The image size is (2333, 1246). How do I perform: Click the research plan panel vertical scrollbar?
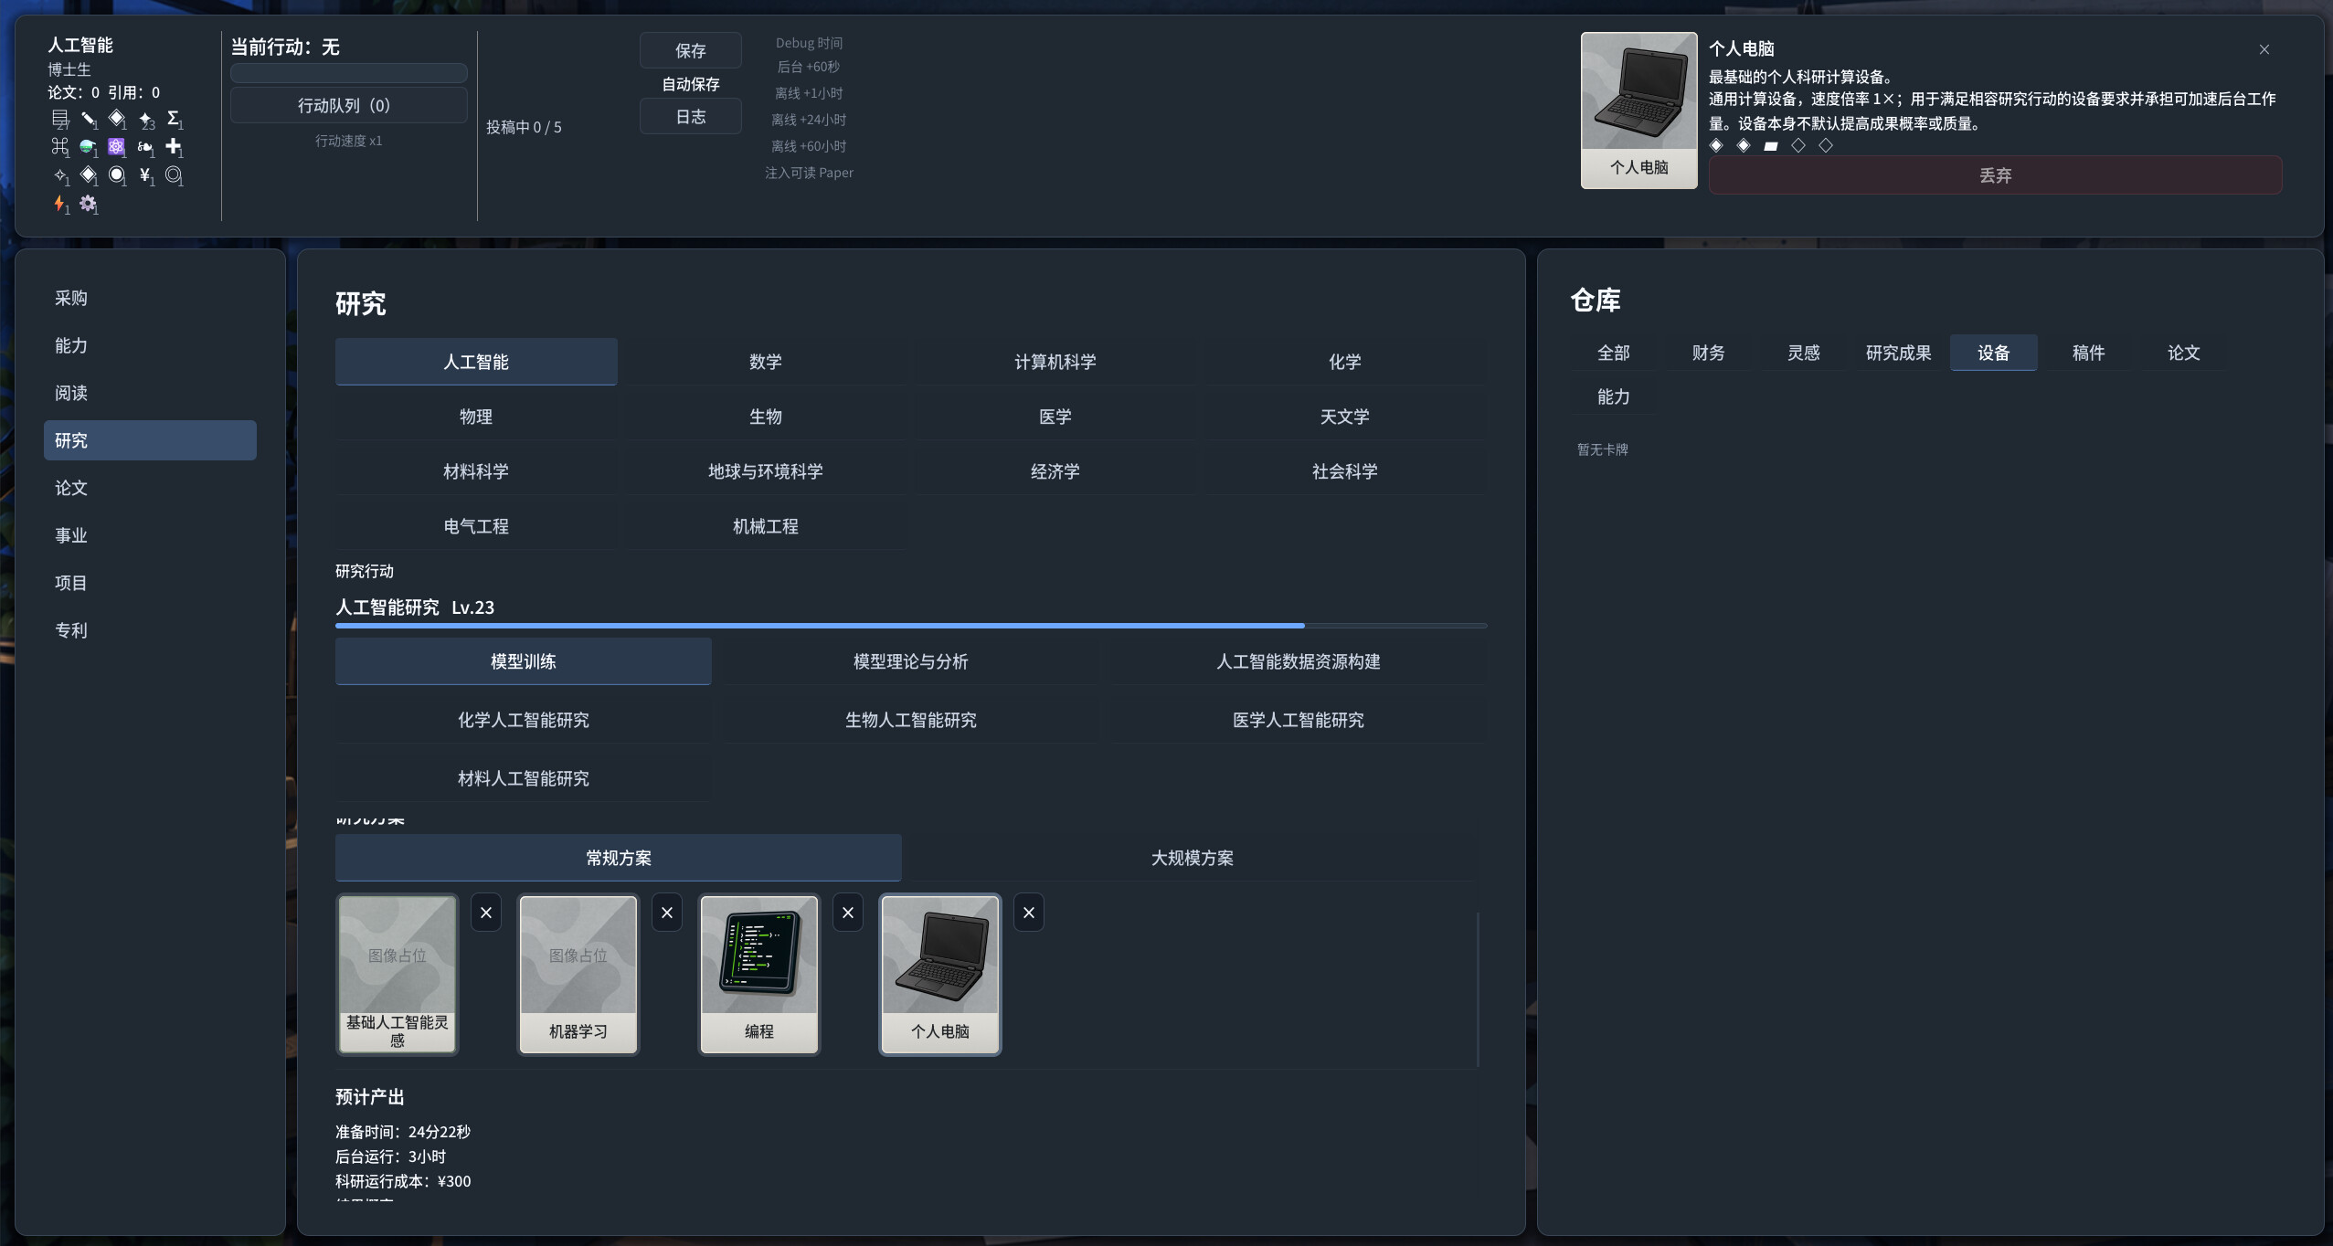1478,988
